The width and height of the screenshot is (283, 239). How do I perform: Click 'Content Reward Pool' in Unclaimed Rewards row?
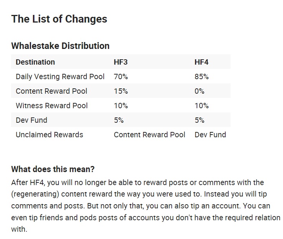150,135
